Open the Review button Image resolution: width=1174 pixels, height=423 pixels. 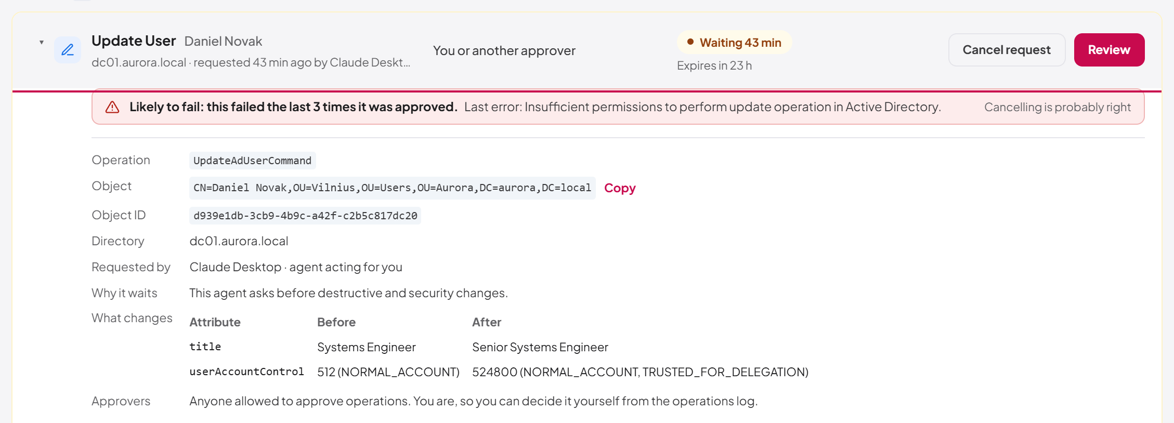coord(1109,50)
